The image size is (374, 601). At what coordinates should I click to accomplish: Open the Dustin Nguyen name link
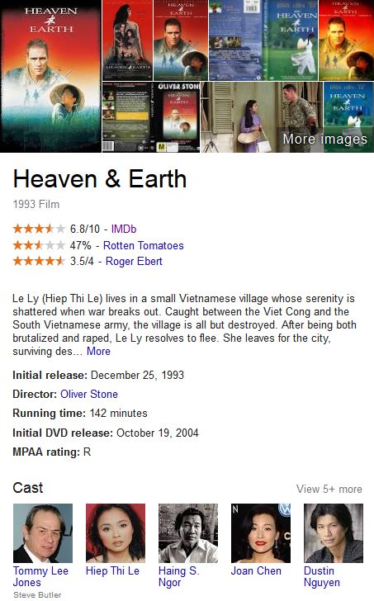point(322,576)
